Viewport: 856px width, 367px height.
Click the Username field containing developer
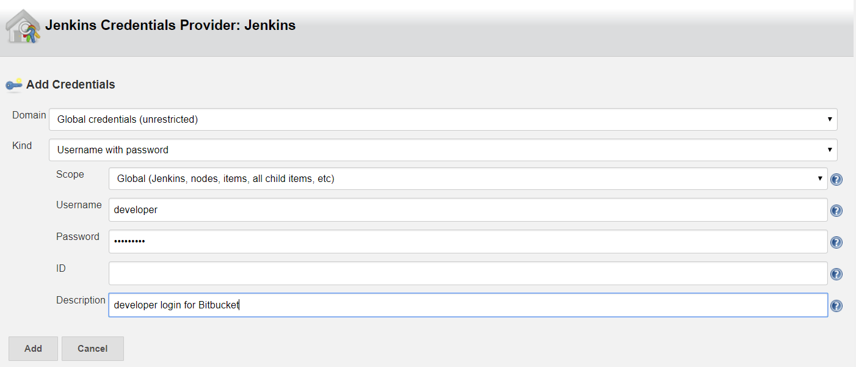click(468, 209)
